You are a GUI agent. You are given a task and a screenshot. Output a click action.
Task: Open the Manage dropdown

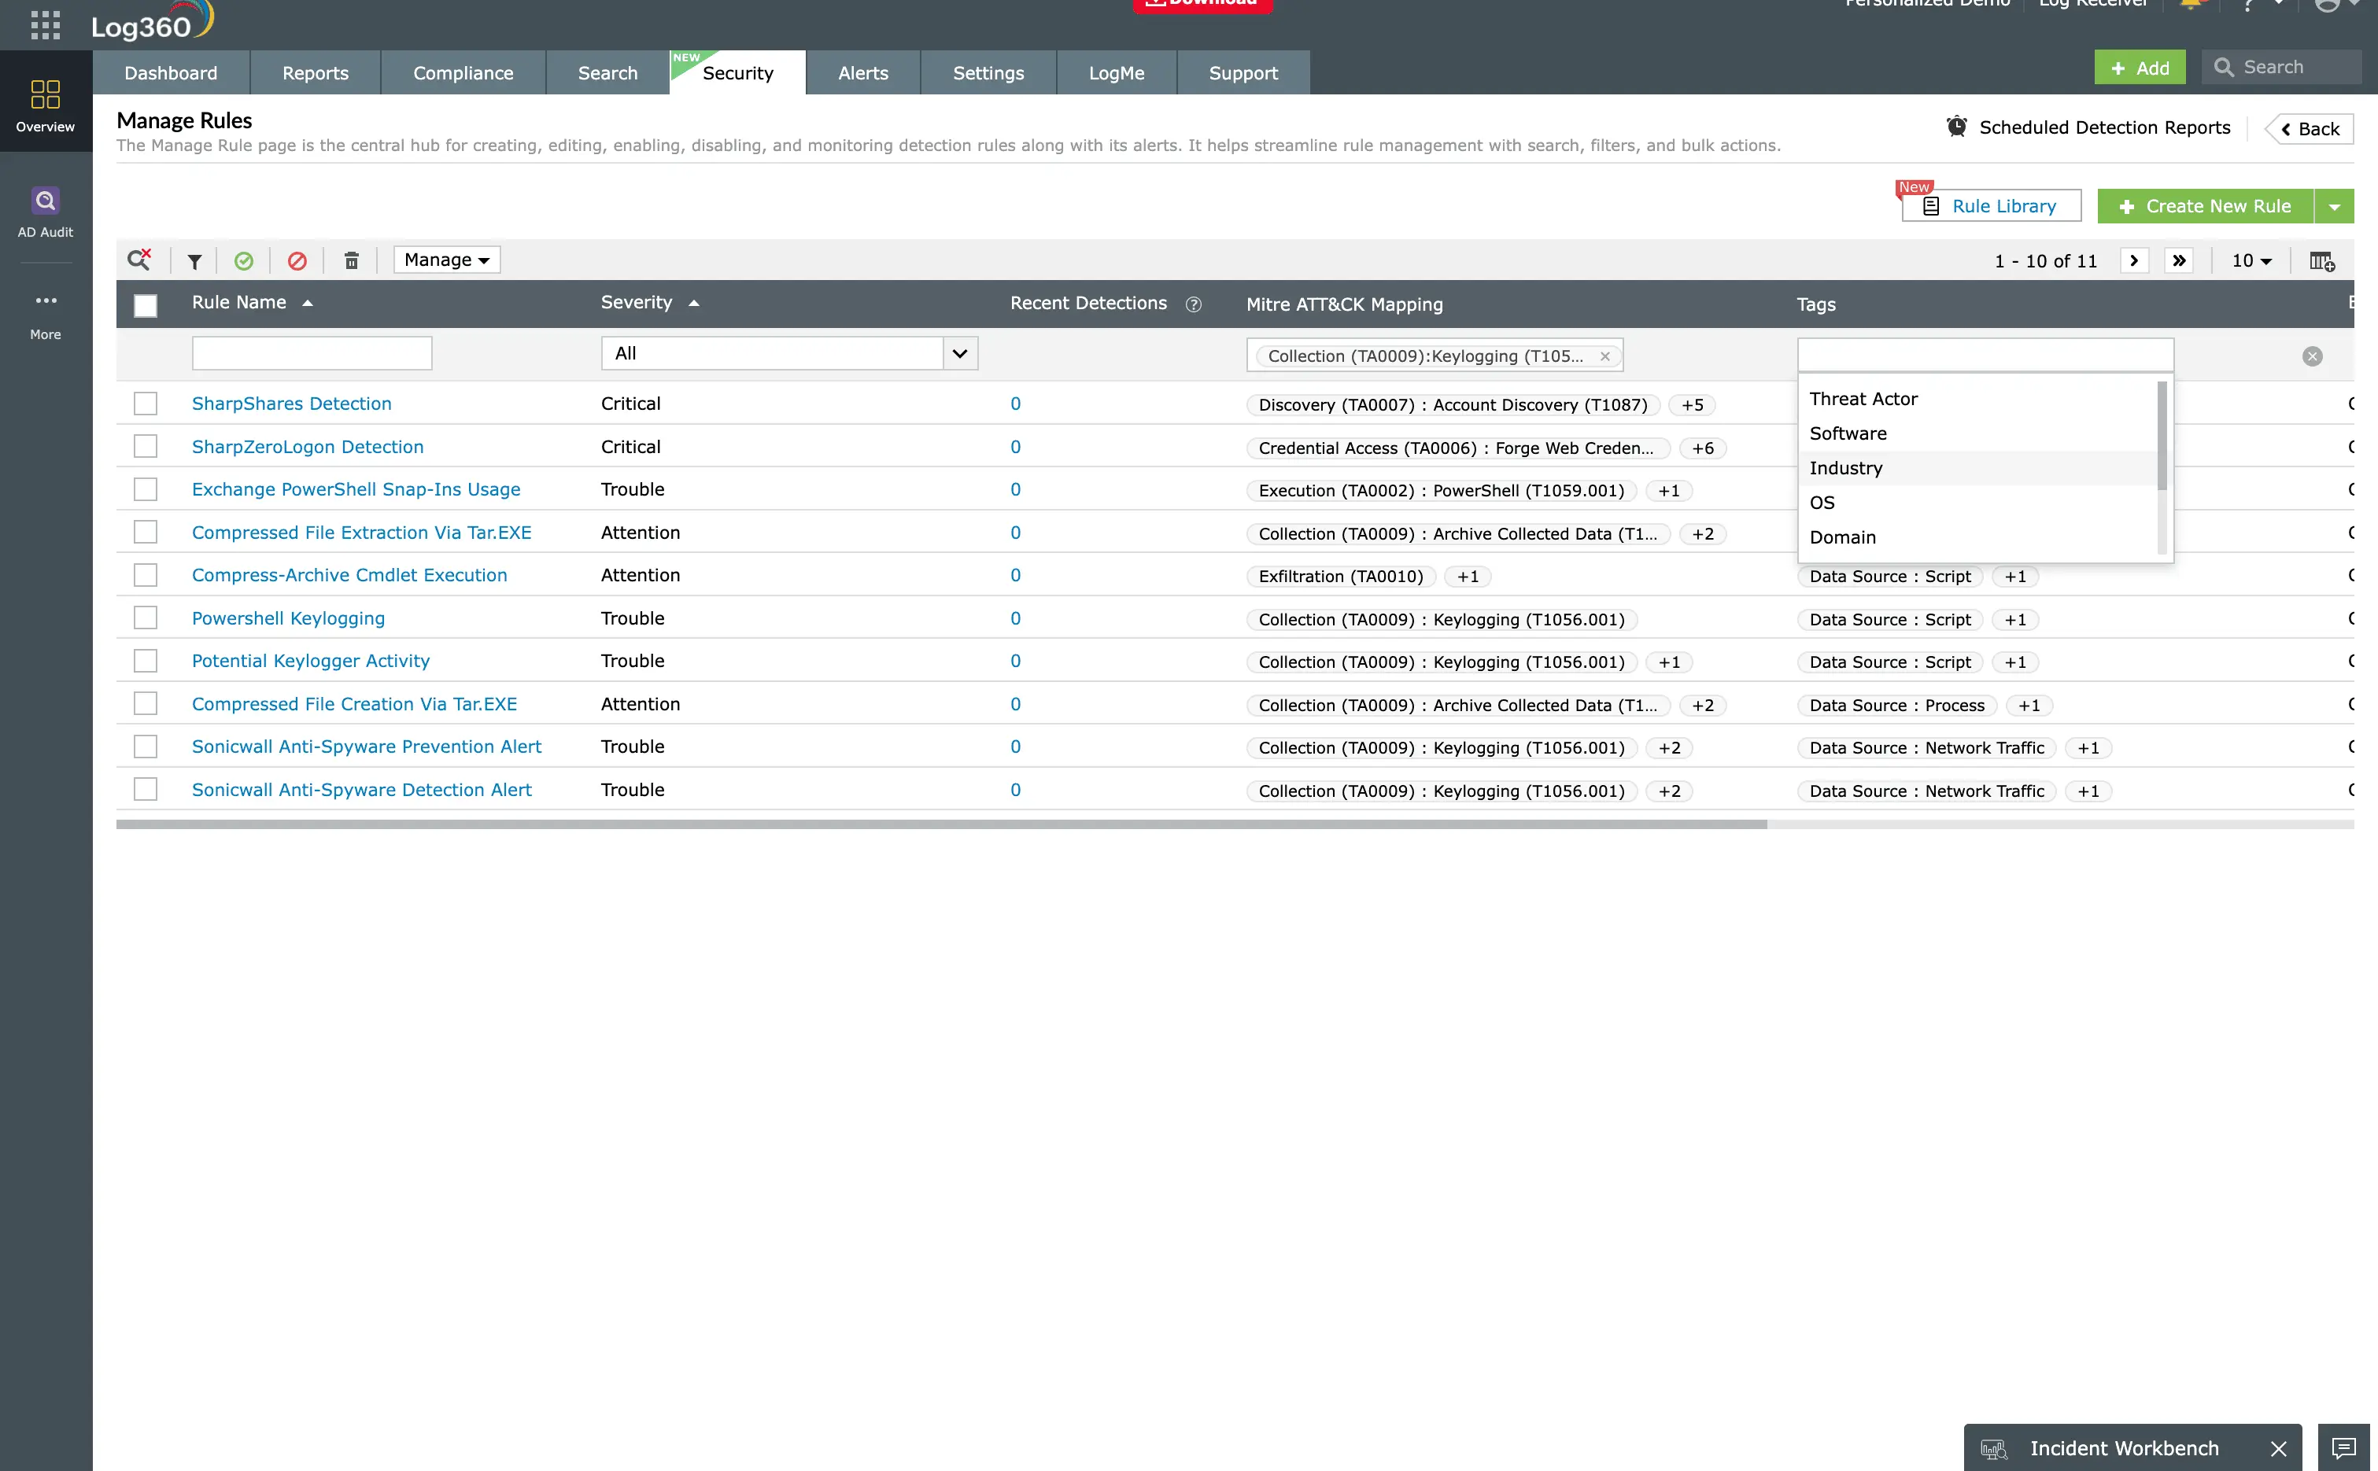point(447,260)
